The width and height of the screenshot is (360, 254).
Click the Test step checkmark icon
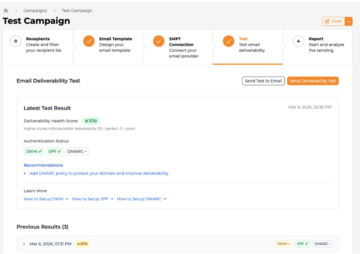coord(228,41)
